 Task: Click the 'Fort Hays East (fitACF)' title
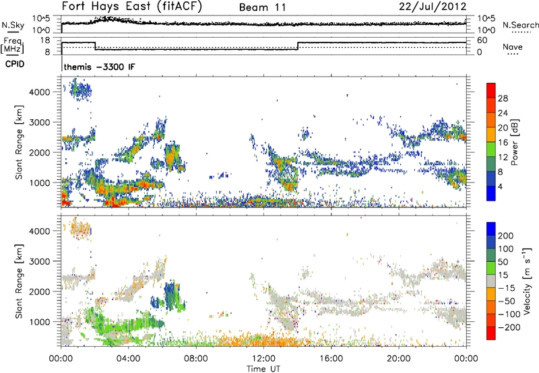131,7
